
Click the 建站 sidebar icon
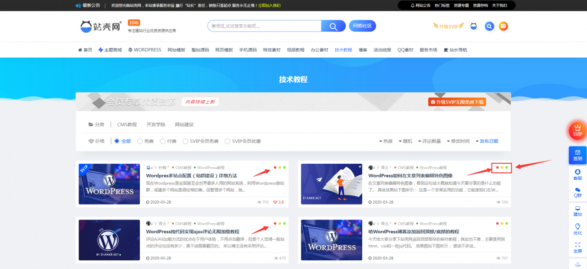click(577, 211)
